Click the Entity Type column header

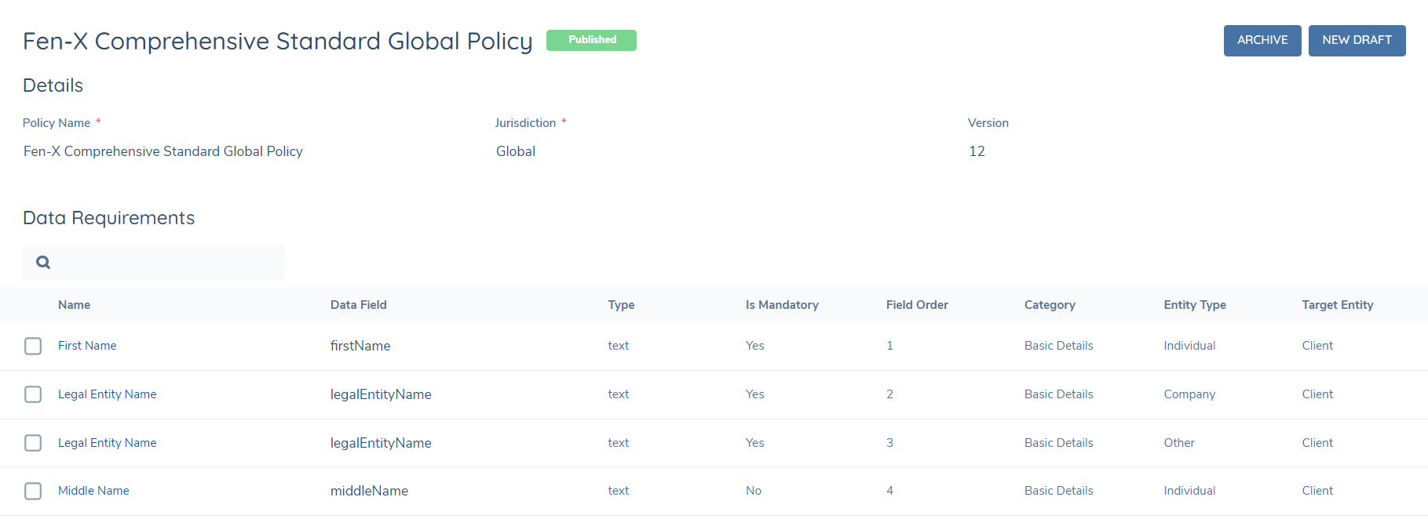(1194, 305)
